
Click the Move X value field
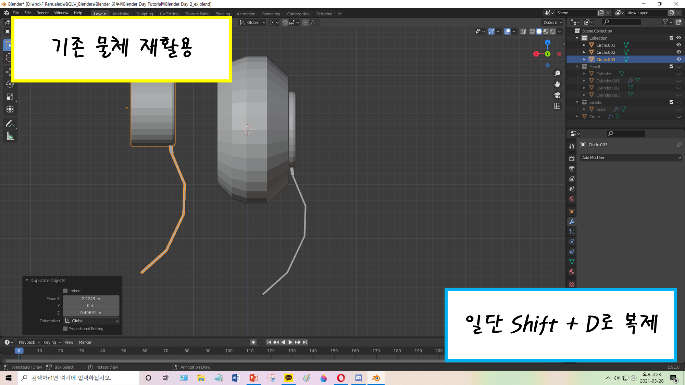click(x=91, y=299)
